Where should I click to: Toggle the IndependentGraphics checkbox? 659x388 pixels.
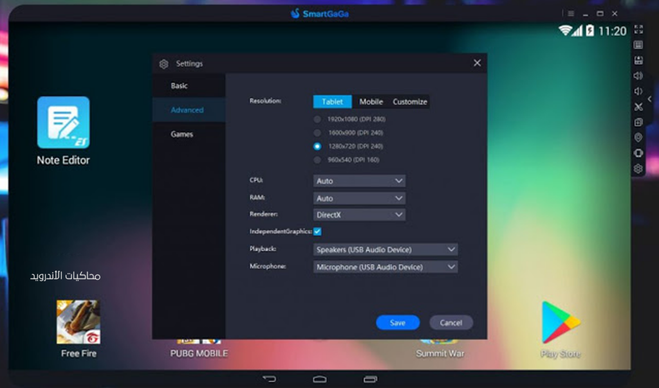click(x=317, y=231)
